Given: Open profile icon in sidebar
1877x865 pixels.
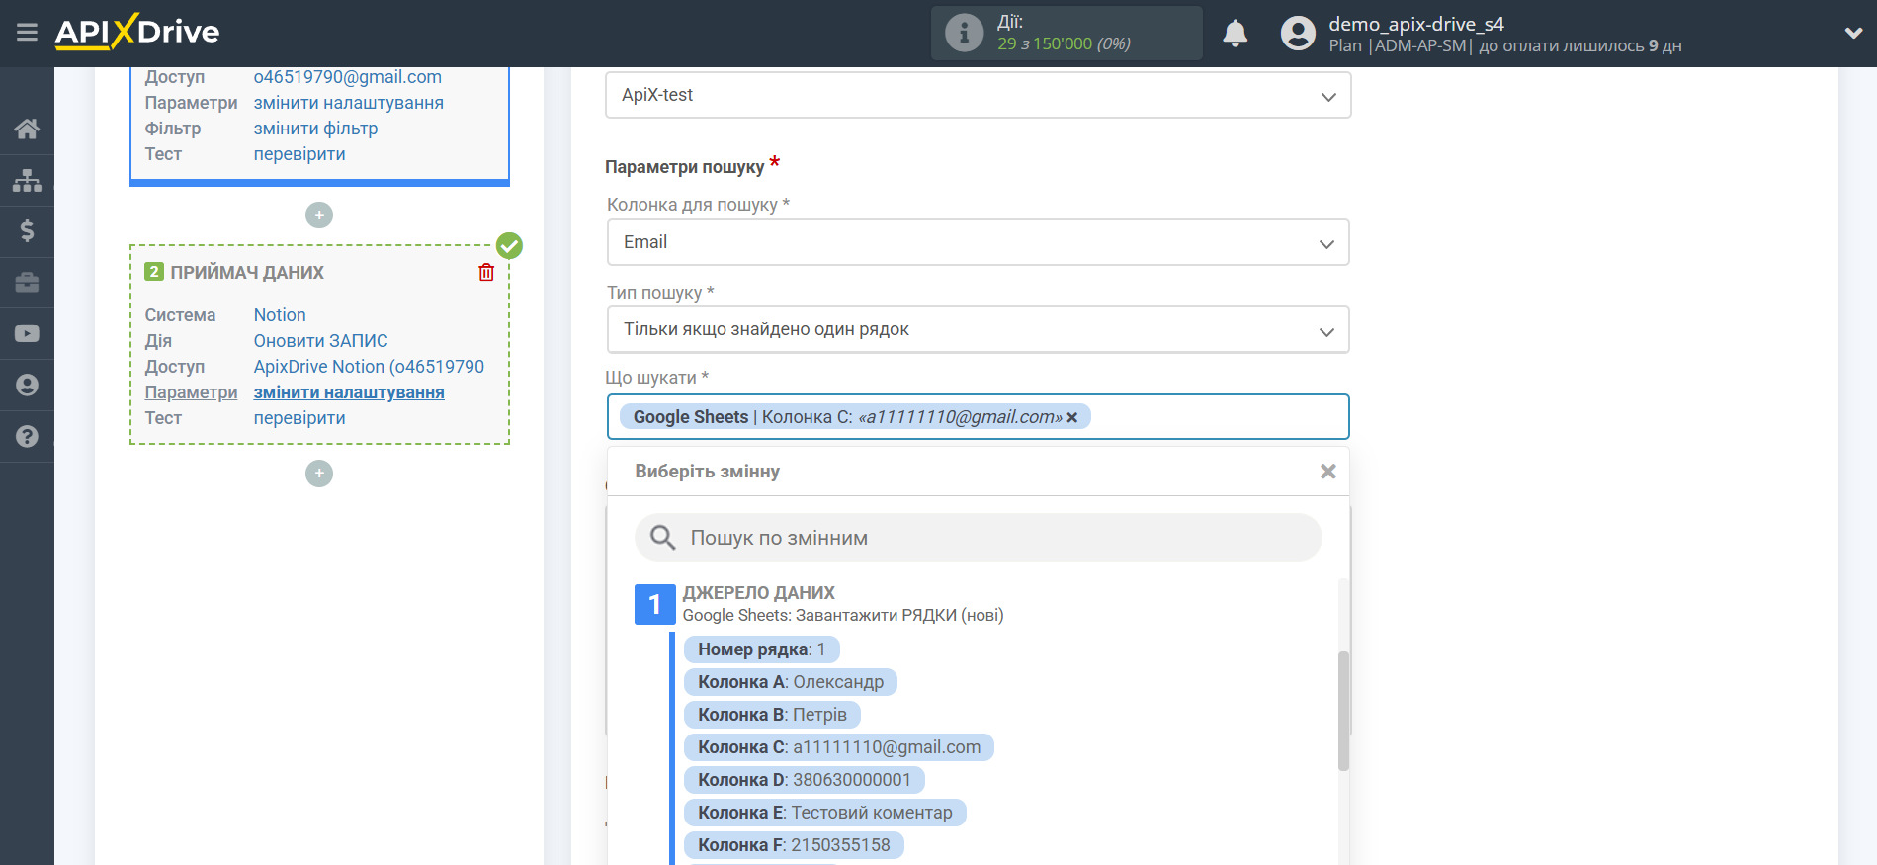Looking at the screenshot, I should (x=27, y=386).
